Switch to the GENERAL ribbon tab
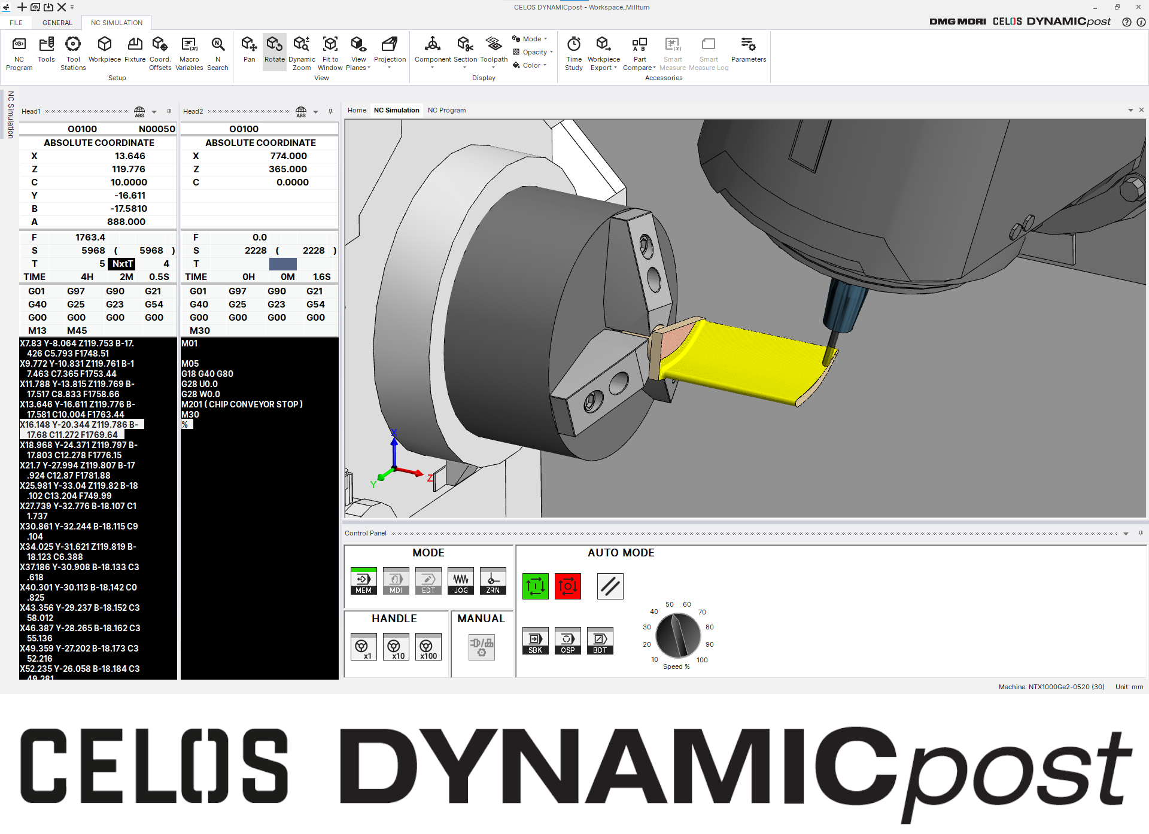Screen dimensions: 1149x834 [x=57, y=23]
